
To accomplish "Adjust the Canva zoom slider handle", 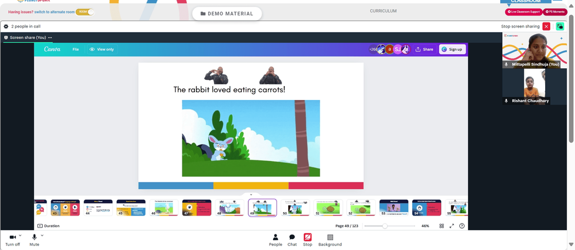I will (385, 226).
